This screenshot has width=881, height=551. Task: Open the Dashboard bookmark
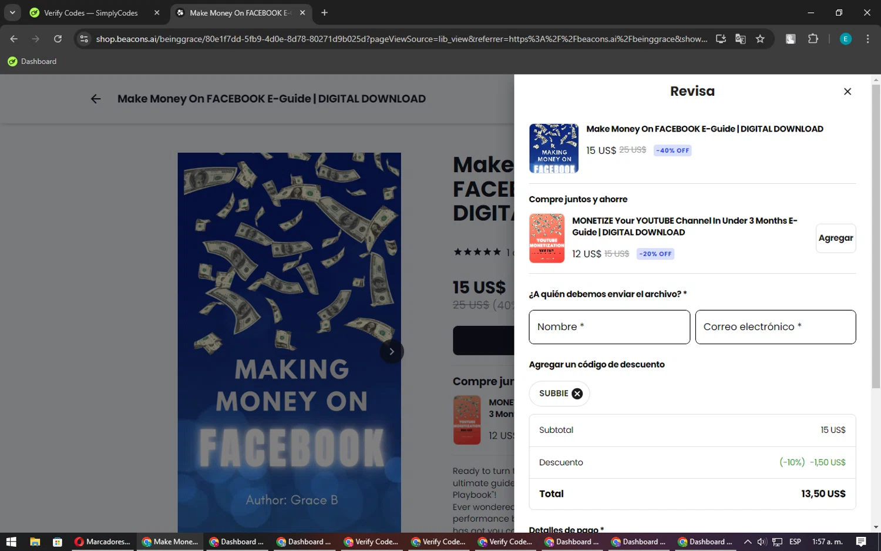click(x=32, y=61)
